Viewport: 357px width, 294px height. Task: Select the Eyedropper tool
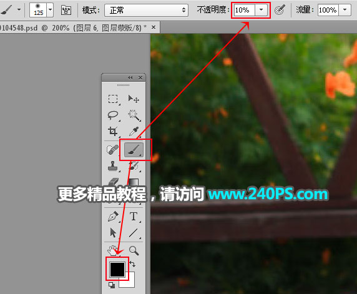click(134, 132)
